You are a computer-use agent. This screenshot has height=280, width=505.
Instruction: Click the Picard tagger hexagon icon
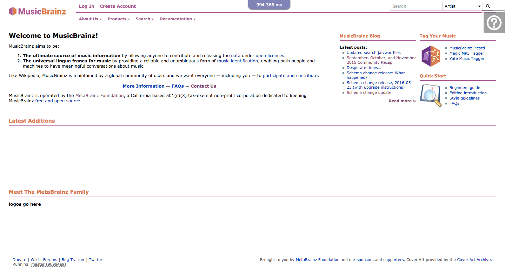click(x=431, y=56)
